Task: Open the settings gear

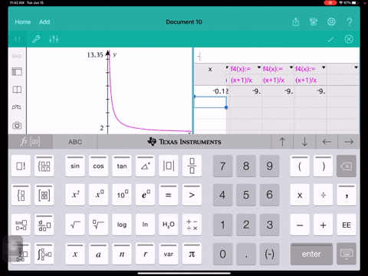Action: (331, 22)
